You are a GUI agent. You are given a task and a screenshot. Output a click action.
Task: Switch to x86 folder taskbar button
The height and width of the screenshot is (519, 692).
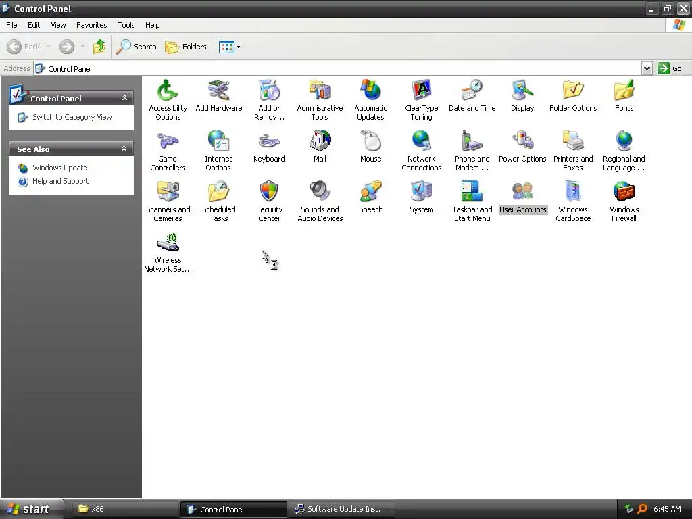(x=125, y=509)
